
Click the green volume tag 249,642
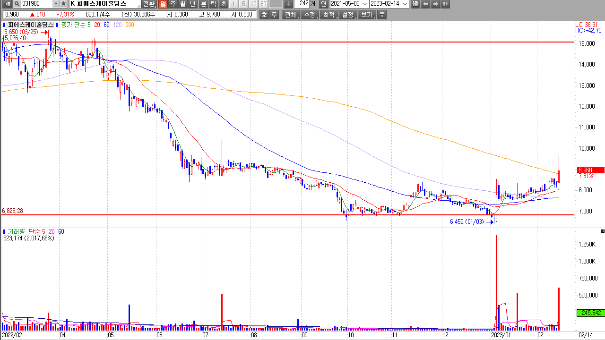(590, 313)
